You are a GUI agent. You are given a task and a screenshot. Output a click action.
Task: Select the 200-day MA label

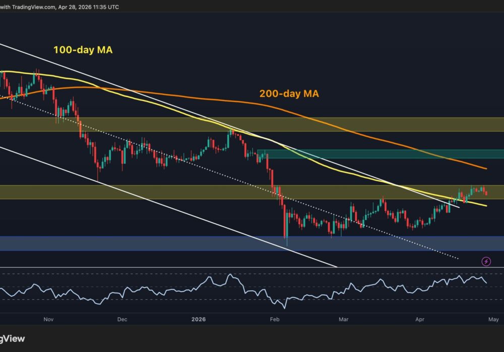pyautogui.click(x=289, y=93)
